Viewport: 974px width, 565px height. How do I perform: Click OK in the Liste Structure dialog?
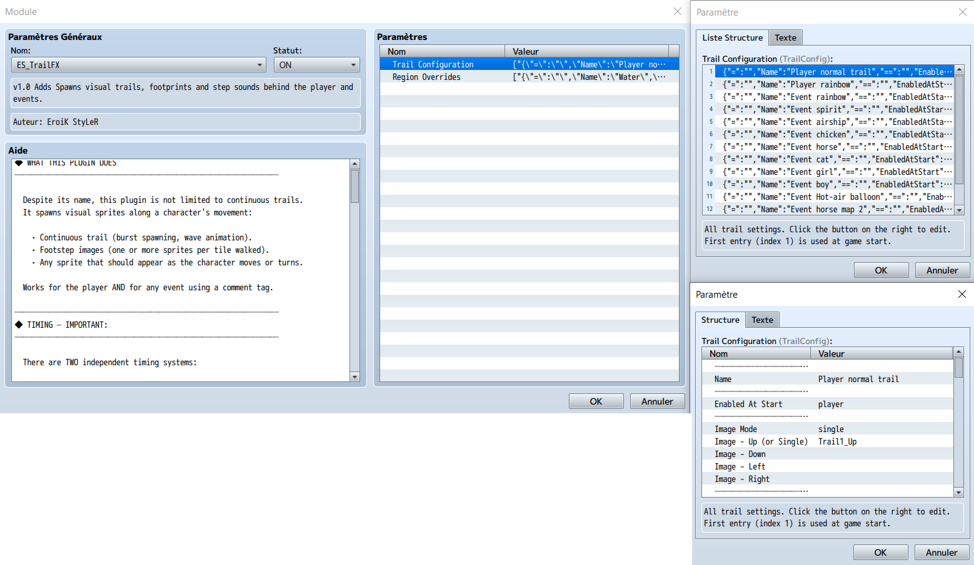pos(881,270)
